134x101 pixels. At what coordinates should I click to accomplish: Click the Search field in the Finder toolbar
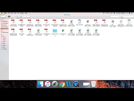pos(122,17)
